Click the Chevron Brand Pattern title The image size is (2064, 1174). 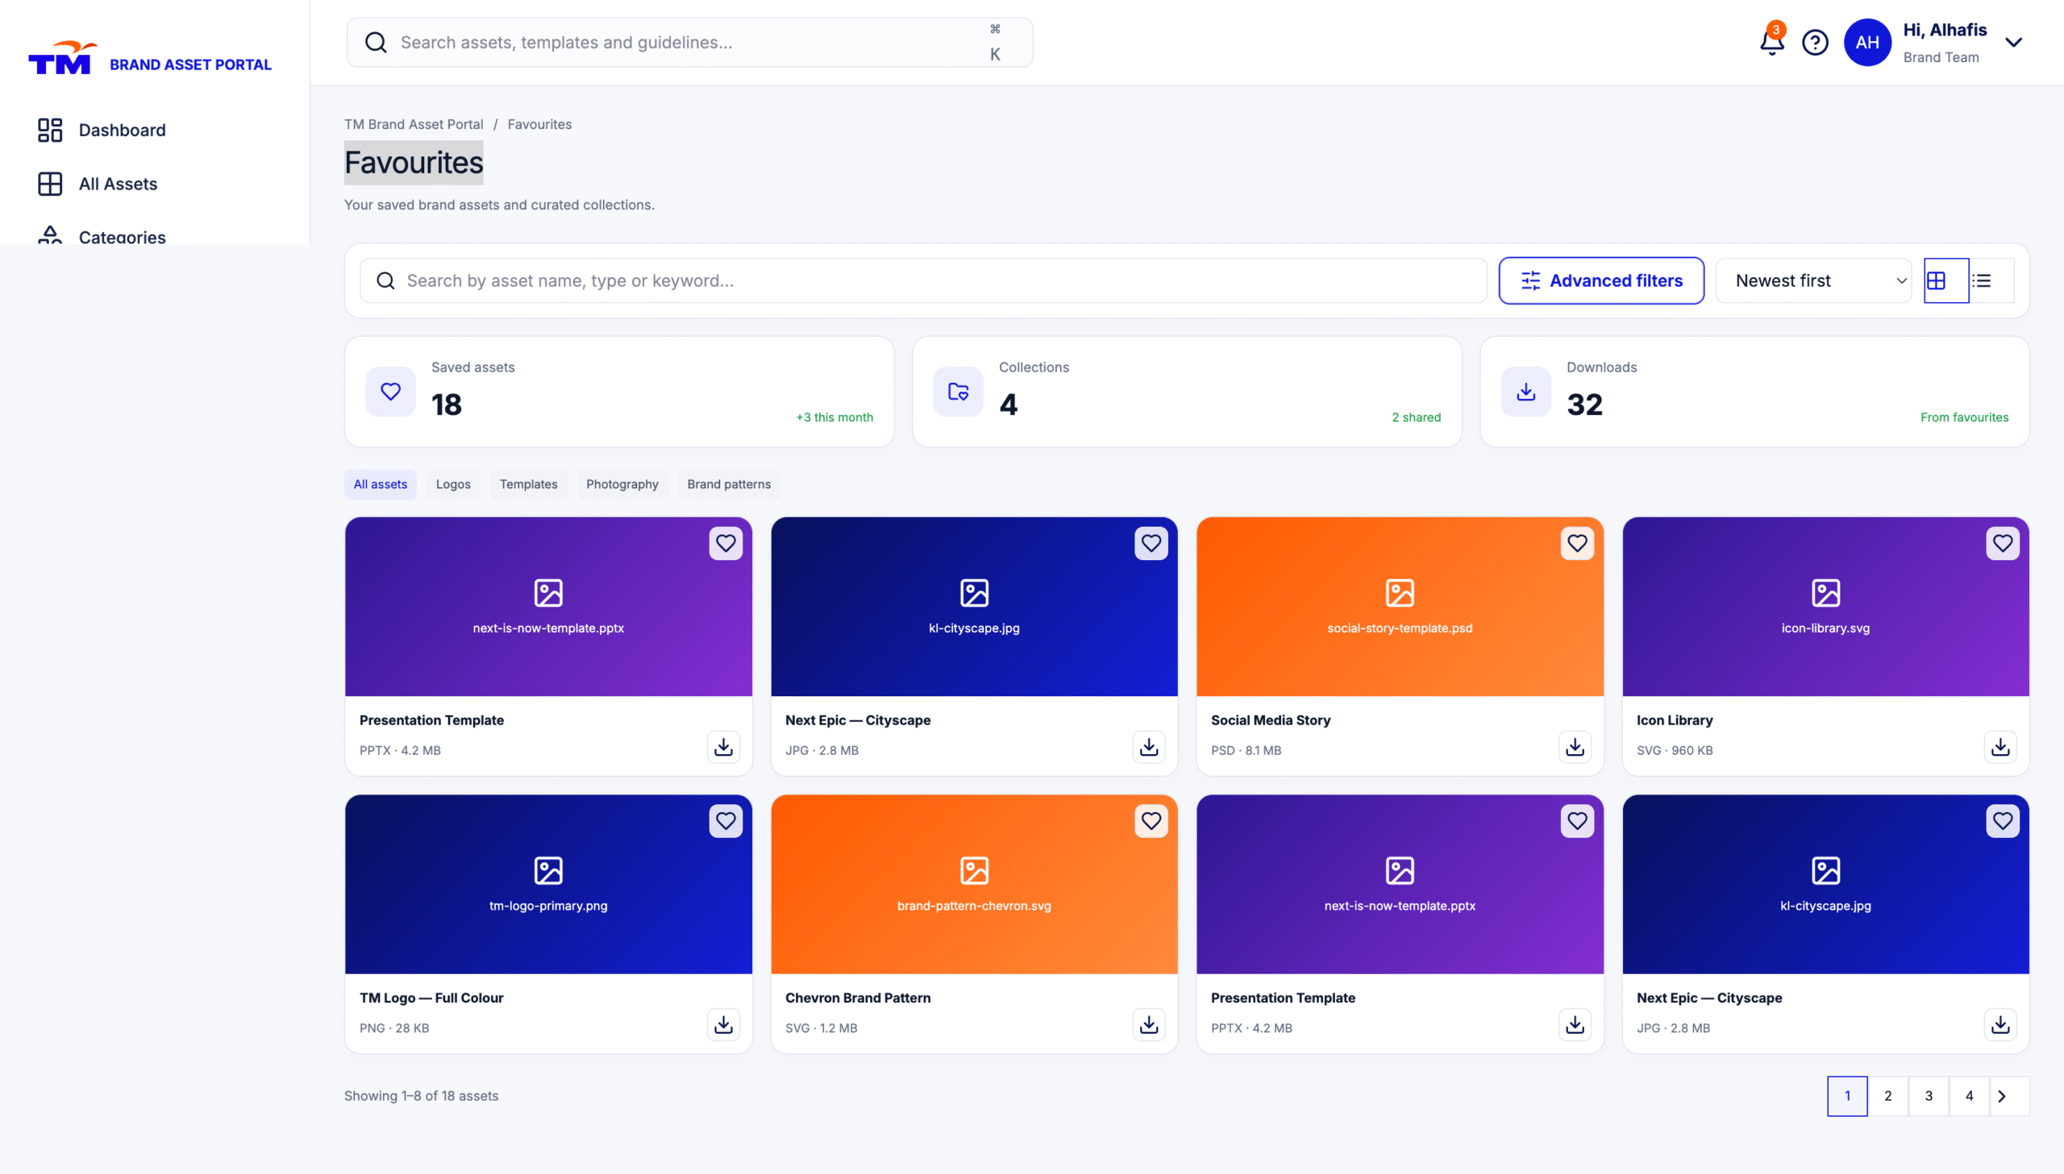(x=857, y=998)
